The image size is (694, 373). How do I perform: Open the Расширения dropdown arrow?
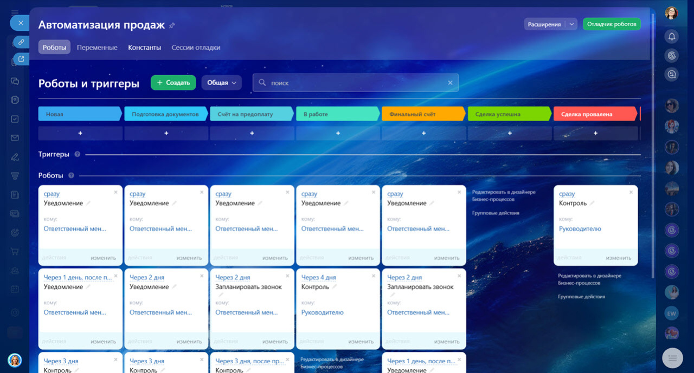click(571, 24)
